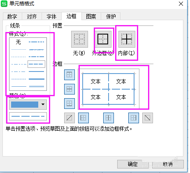Switch to the 图案 tab

[x=91, y=16]
